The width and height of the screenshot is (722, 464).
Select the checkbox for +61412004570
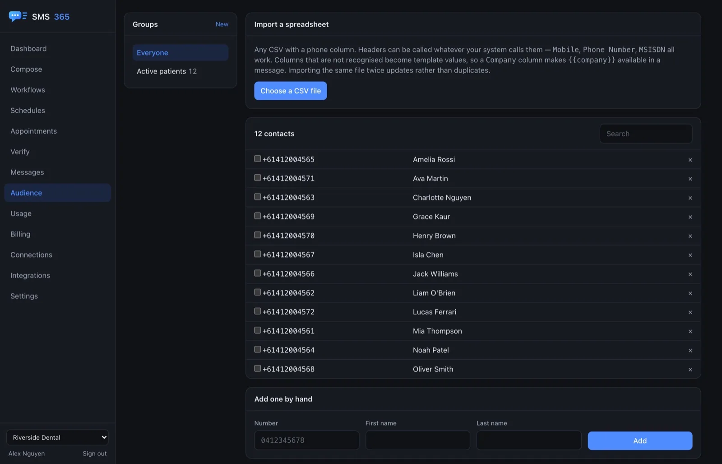click(x=258, y=235)
